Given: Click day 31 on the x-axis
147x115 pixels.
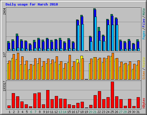Looking at the screenshot, I should (x=138, y=112).
